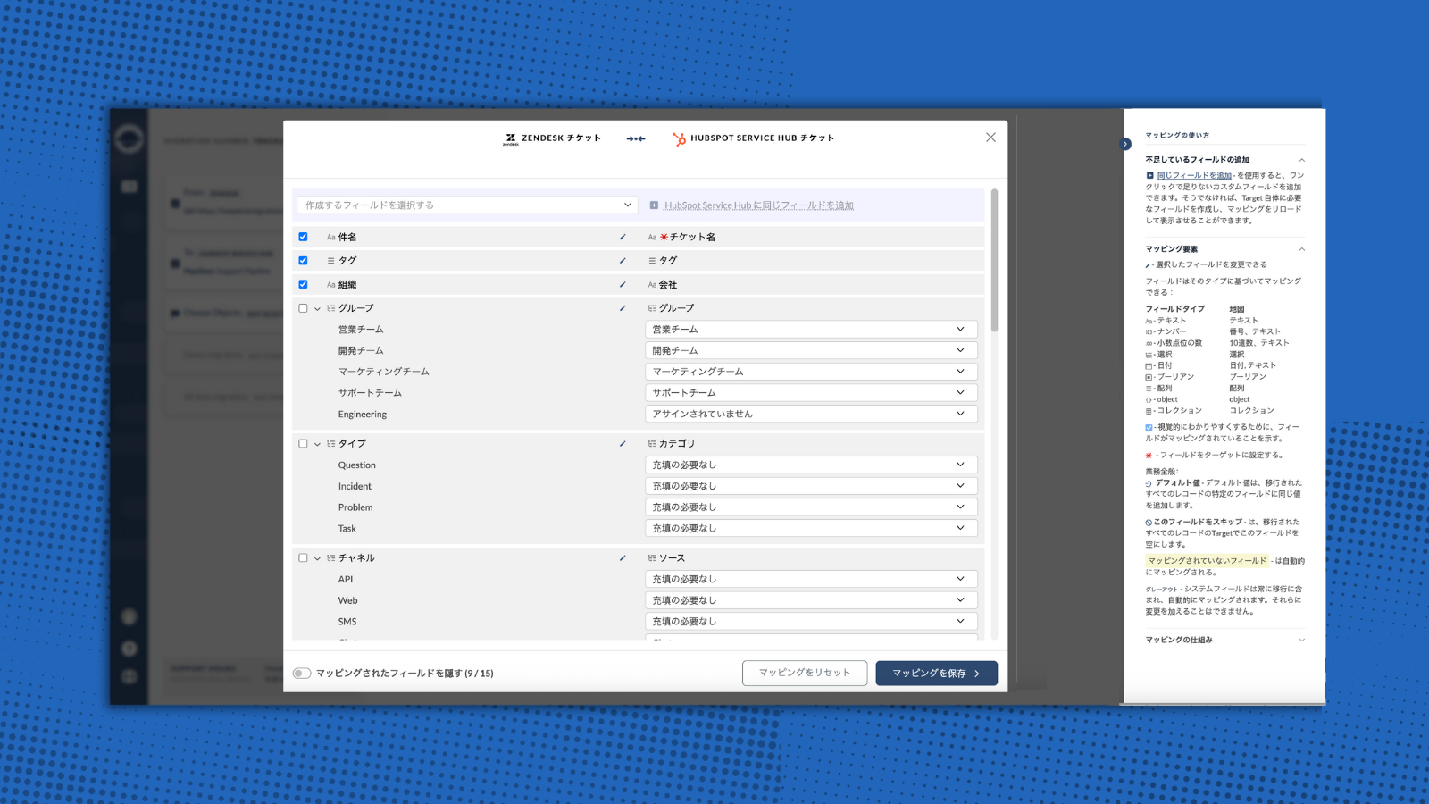
Task: Click the edit pencil in タイプ row
Action: tap(623, 444)
